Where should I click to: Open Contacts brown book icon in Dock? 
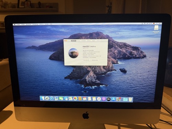pyautogui.click(x=80, y=99)
